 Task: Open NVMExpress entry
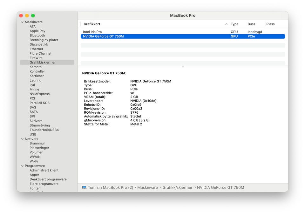39,94
